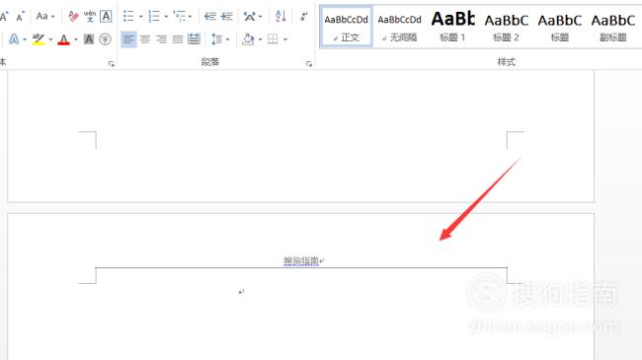Screen dimensions: 642x360
Task: Open highlight color dropdown arrow
Action: tap(50, 39)
